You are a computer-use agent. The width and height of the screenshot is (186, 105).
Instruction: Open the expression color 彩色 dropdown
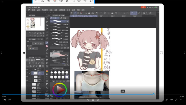(33, 48)
